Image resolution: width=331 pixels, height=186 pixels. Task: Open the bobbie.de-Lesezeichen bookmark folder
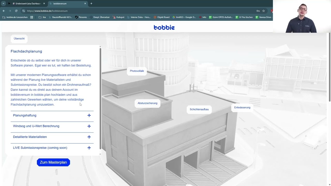15,17
